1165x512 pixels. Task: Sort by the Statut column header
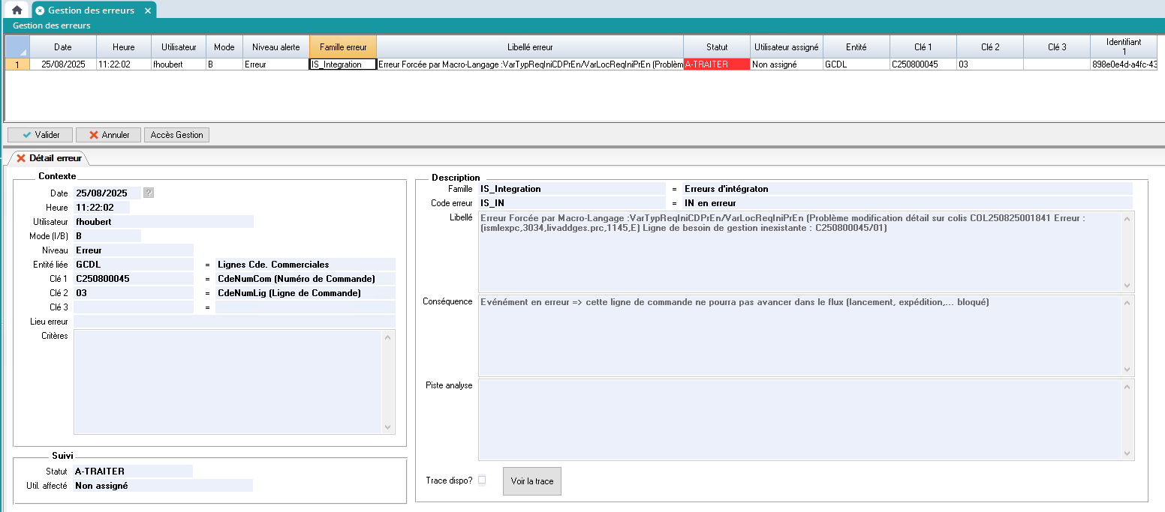point(716,46)
